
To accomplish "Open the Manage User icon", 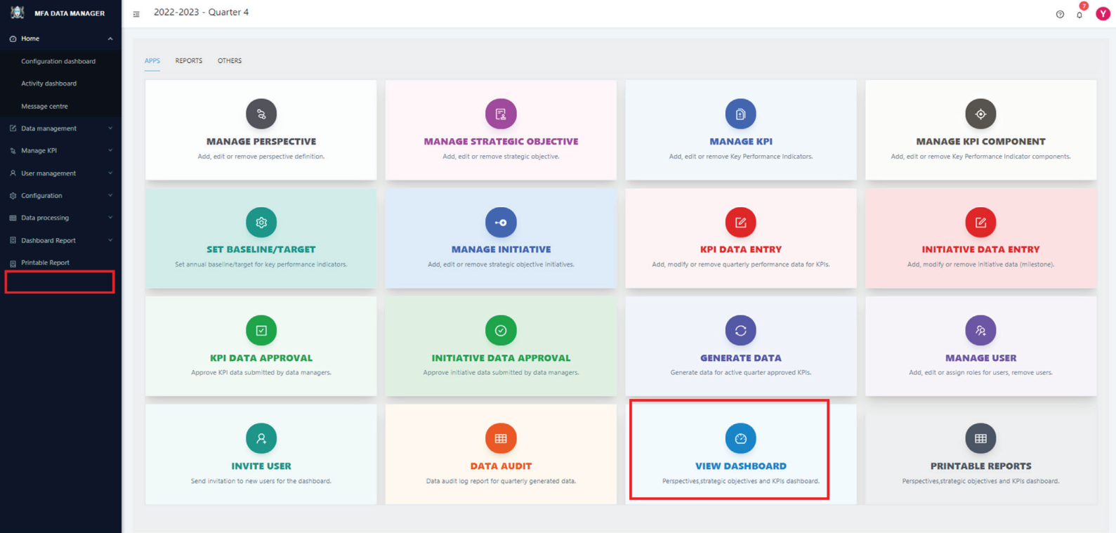I will (980, 331).
